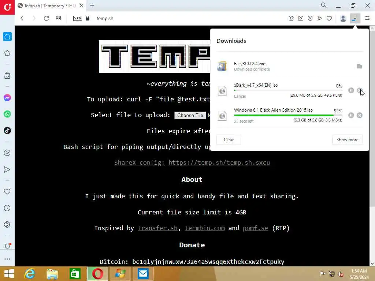Toggle the VPN badge
The image size is (375, 281).
pyautogui.click(x=78, y=18)
